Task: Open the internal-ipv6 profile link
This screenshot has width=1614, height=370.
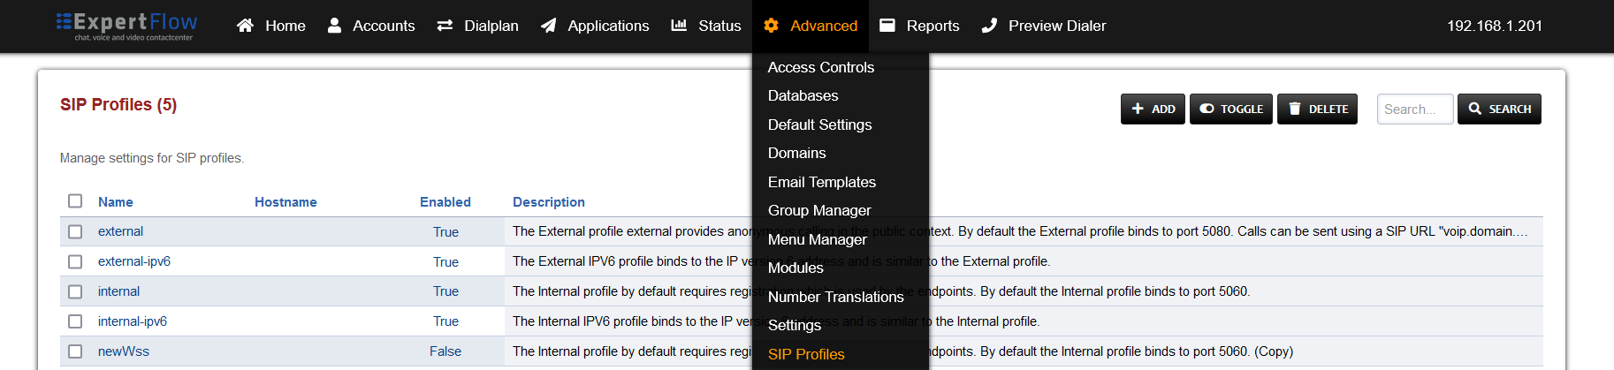Action: [x=133, y=321]
